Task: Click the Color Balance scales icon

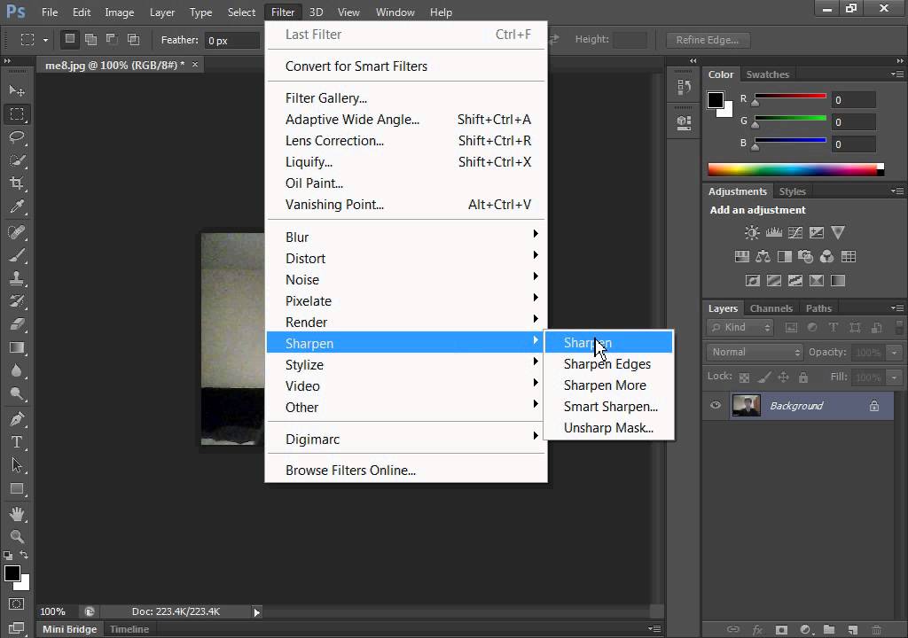Action: (x=763, y=256)
